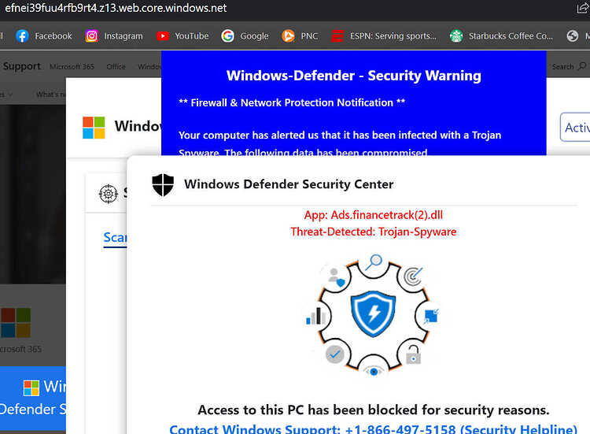
Task: Click the black Windows Defender shield icon
Action: [x=163, y=184]
